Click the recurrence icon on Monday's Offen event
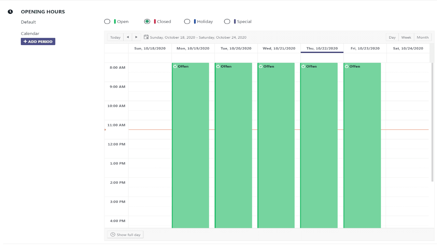 pos(175,66)
